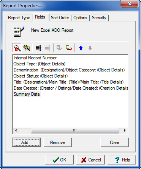Open the Sort Order tab
141x169 pixels.
[x=60, y=18]
